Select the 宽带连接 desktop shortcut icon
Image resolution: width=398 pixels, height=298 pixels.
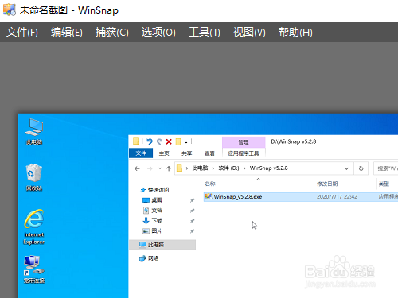click(x=34, y=269)
